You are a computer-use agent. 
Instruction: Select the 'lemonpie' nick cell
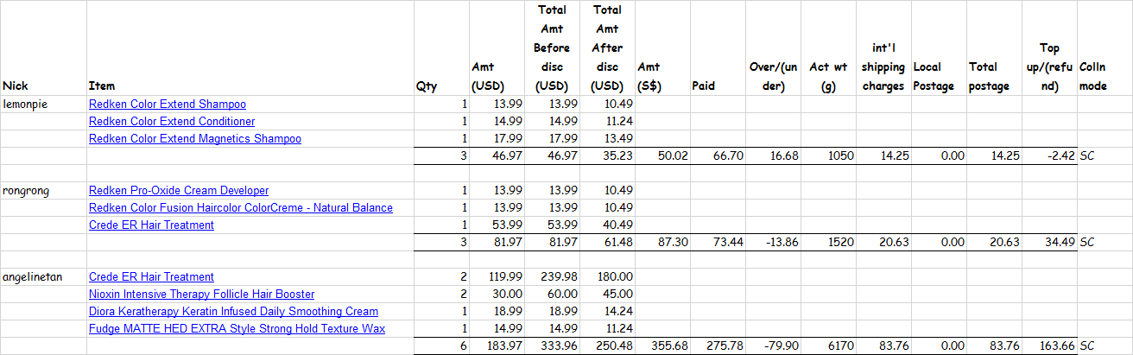43,104
